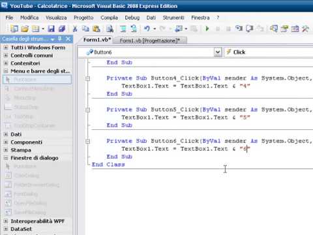Click the Open File folder icon
Image resolution: width=313 pixels, height=235 pixels.
coord(25,29)
